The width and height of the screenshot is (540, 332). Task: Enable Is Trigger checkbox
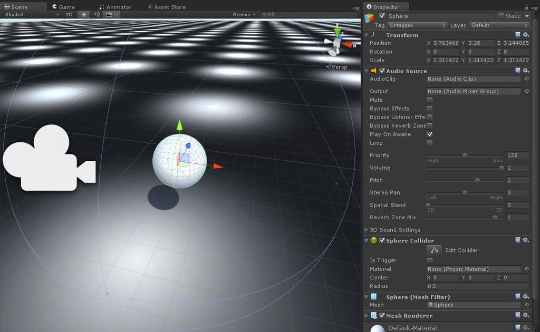[429, 260]
